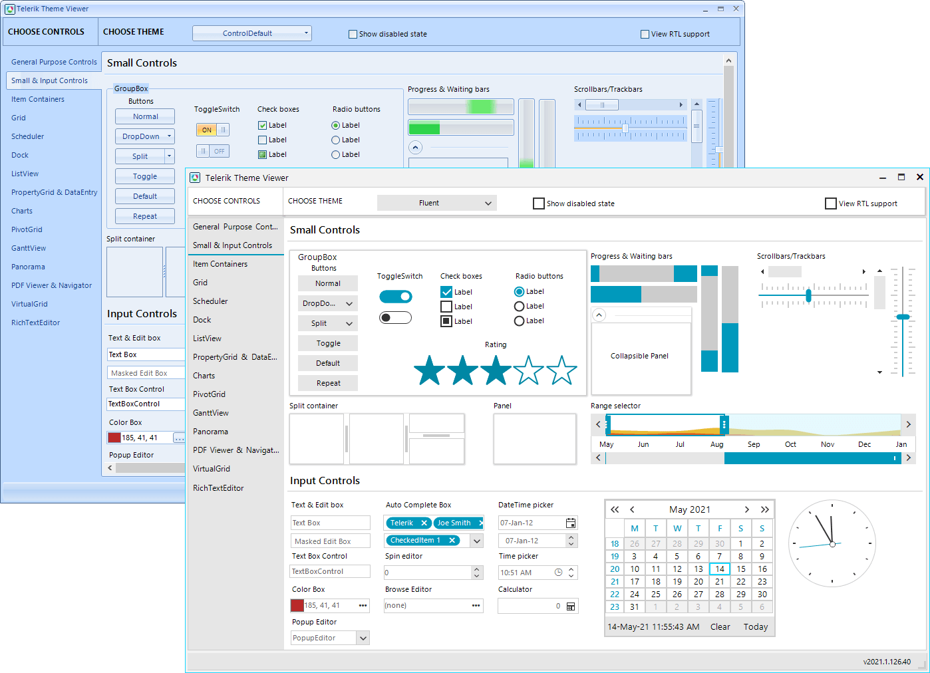Expand Split button arrow in Fluent GroupBox
Screen dimensions: 930x673
349,323
